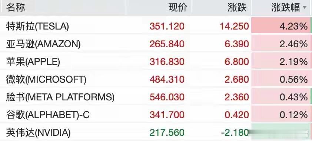Viewport: 312px width, 141px height.
Task: Click Tesla price 351.120
Action: [x=167, y=26]
